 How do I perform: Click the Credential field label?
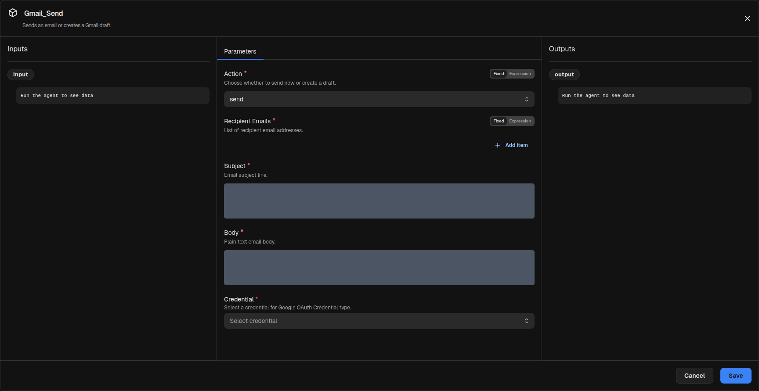[x=239, y=299]
